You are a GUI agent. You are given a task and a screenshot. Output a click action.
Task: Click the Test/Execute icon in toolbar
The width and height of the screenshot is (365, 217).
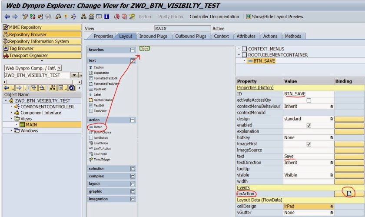tap(58, 17)
